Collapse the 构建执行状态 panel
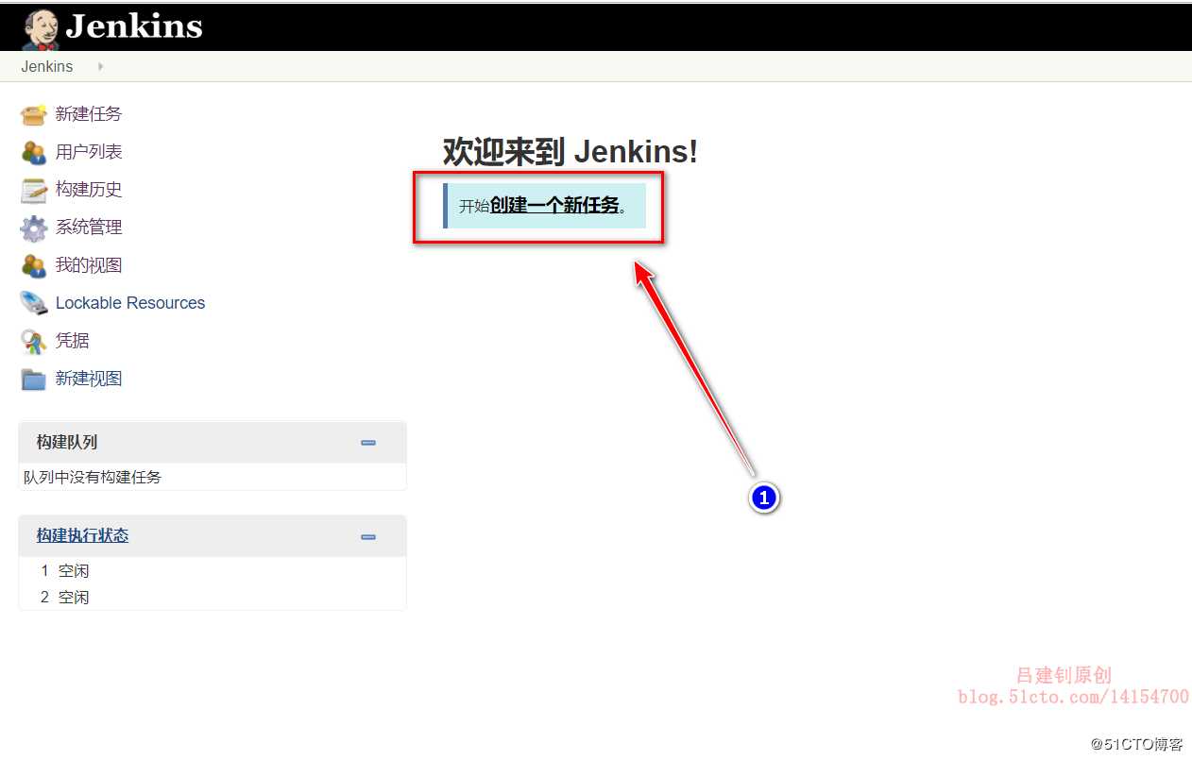 click(368, 537)
